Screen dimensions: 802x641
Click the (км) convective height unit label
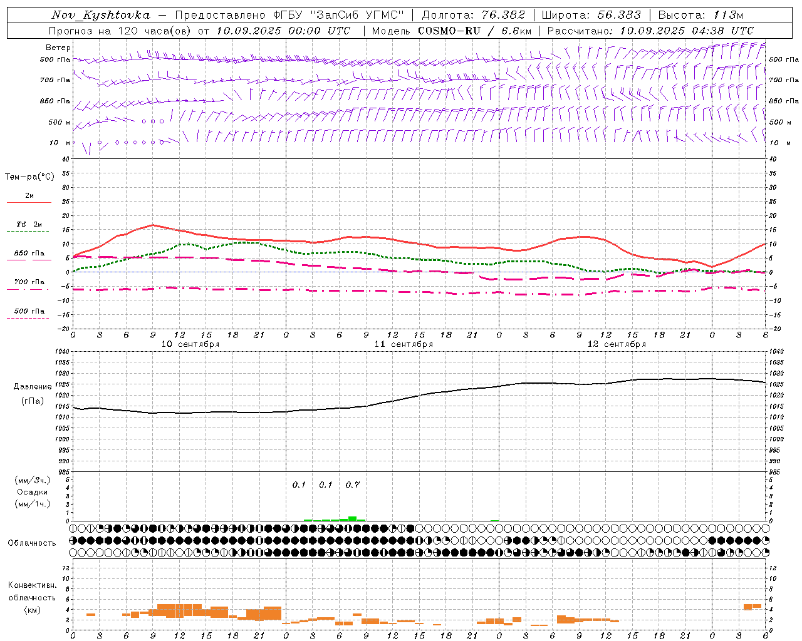(33, 610)
